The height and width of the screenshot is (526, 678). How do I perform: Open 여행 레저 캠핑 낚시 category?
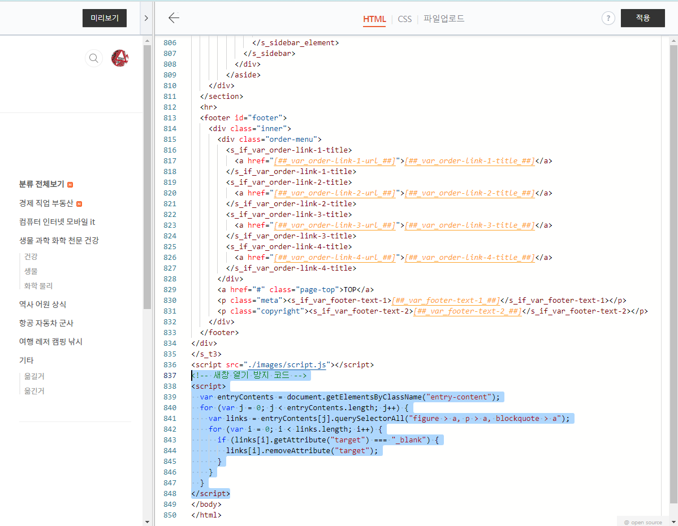pos(50,341)
